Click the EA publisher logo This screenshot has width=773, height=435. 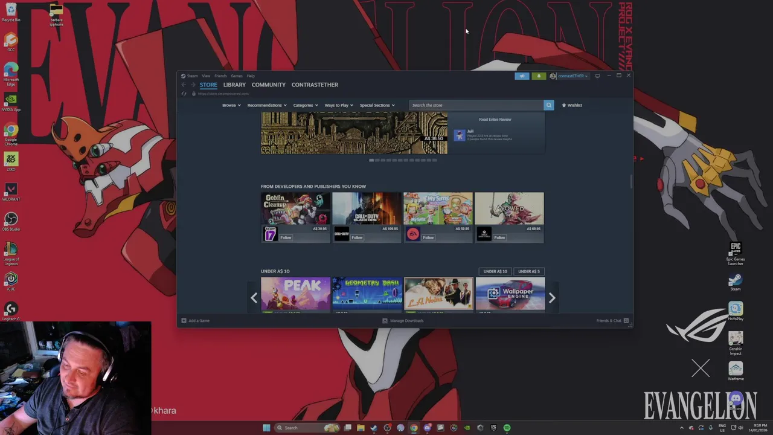point(412,234)
